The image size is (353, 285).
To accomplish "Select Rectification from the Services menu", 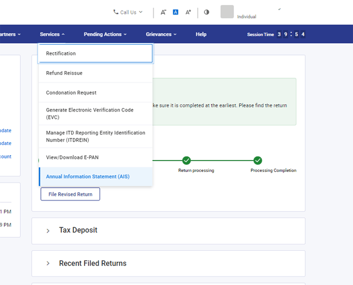I will [x=95, y=54].
